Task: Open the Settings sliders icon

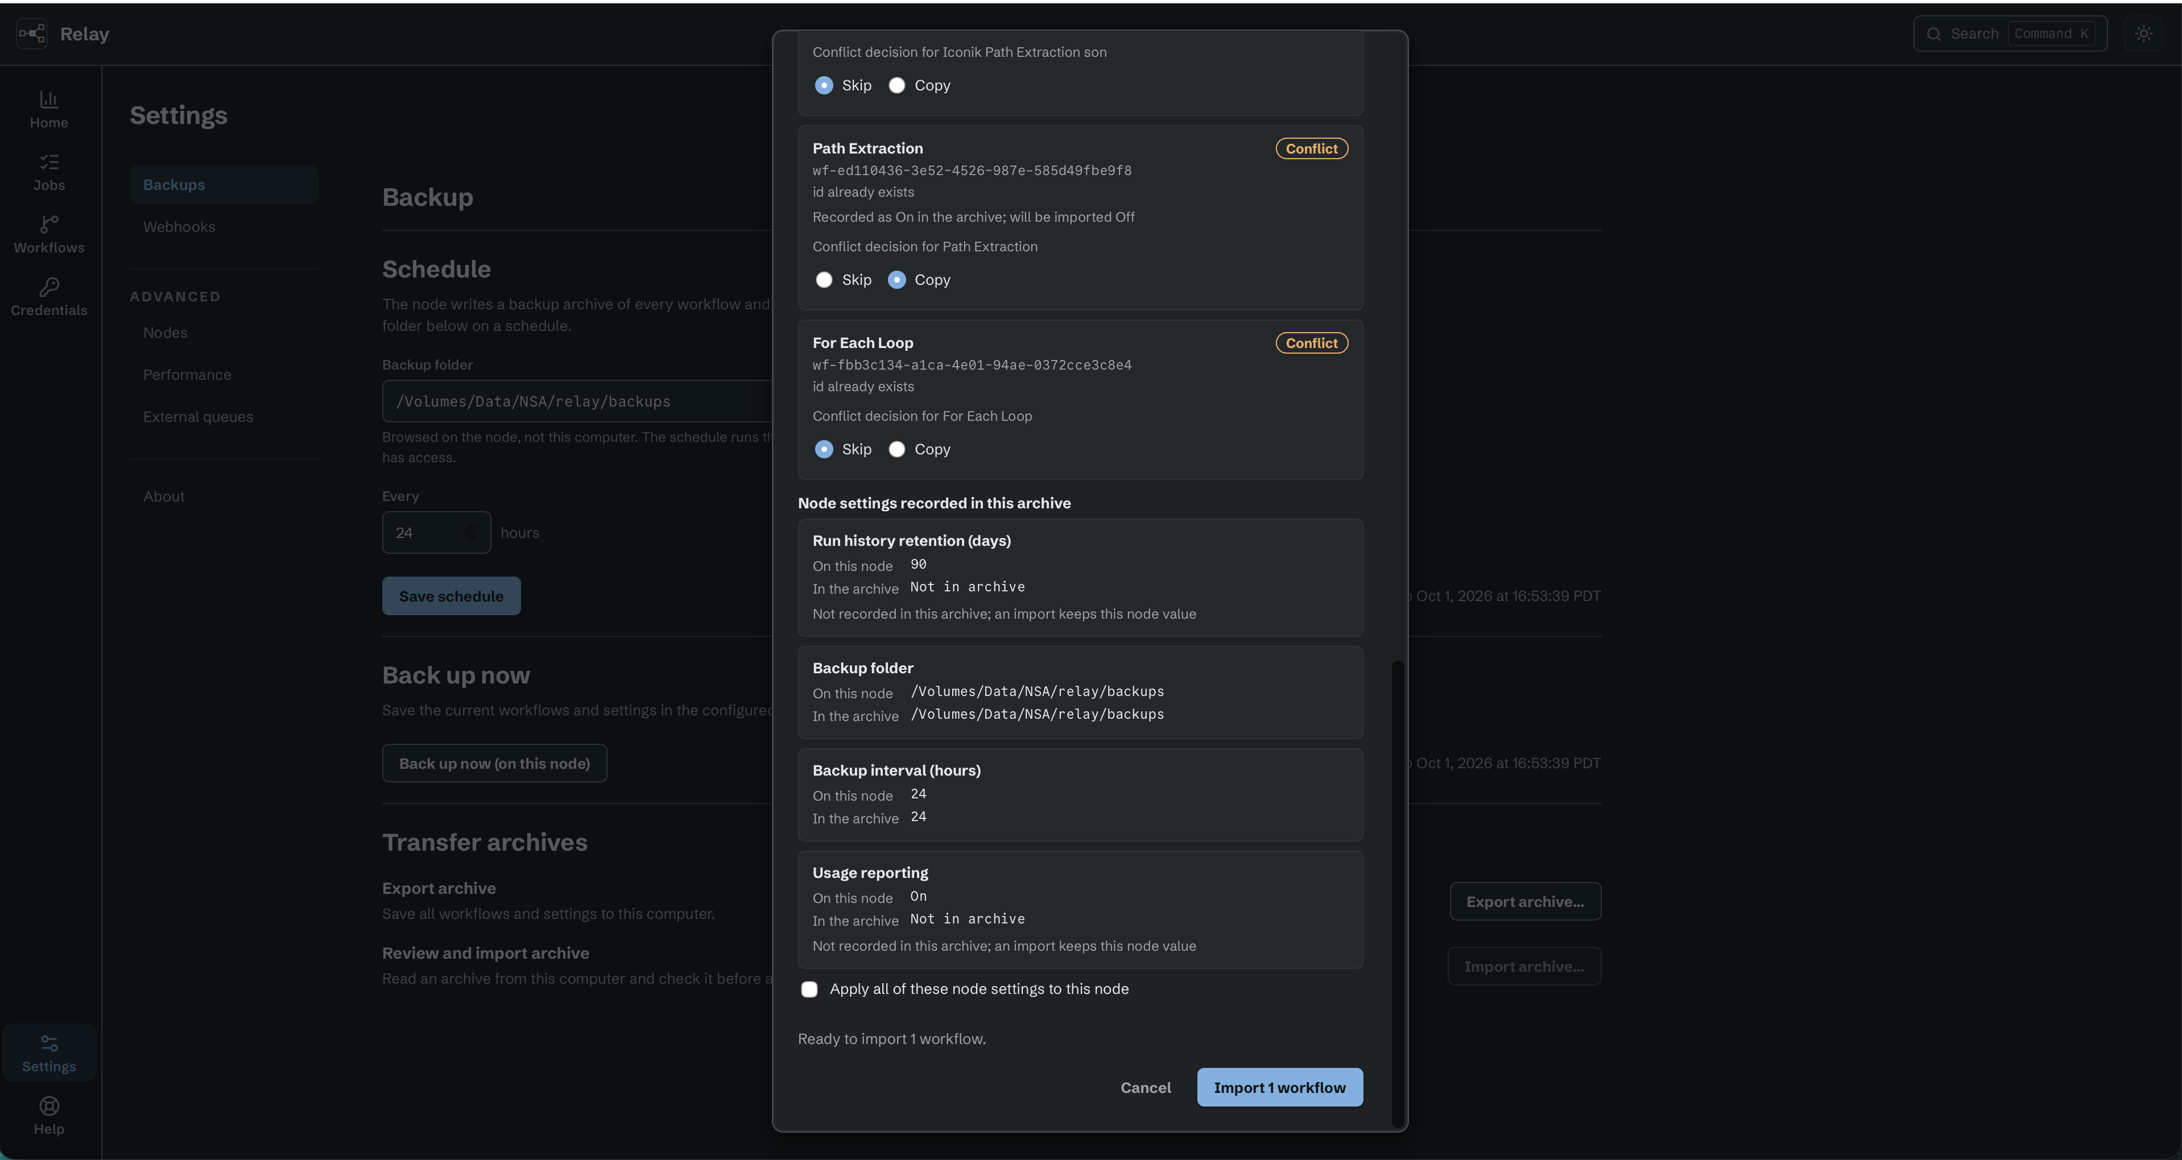Action: pos(49,1043)
